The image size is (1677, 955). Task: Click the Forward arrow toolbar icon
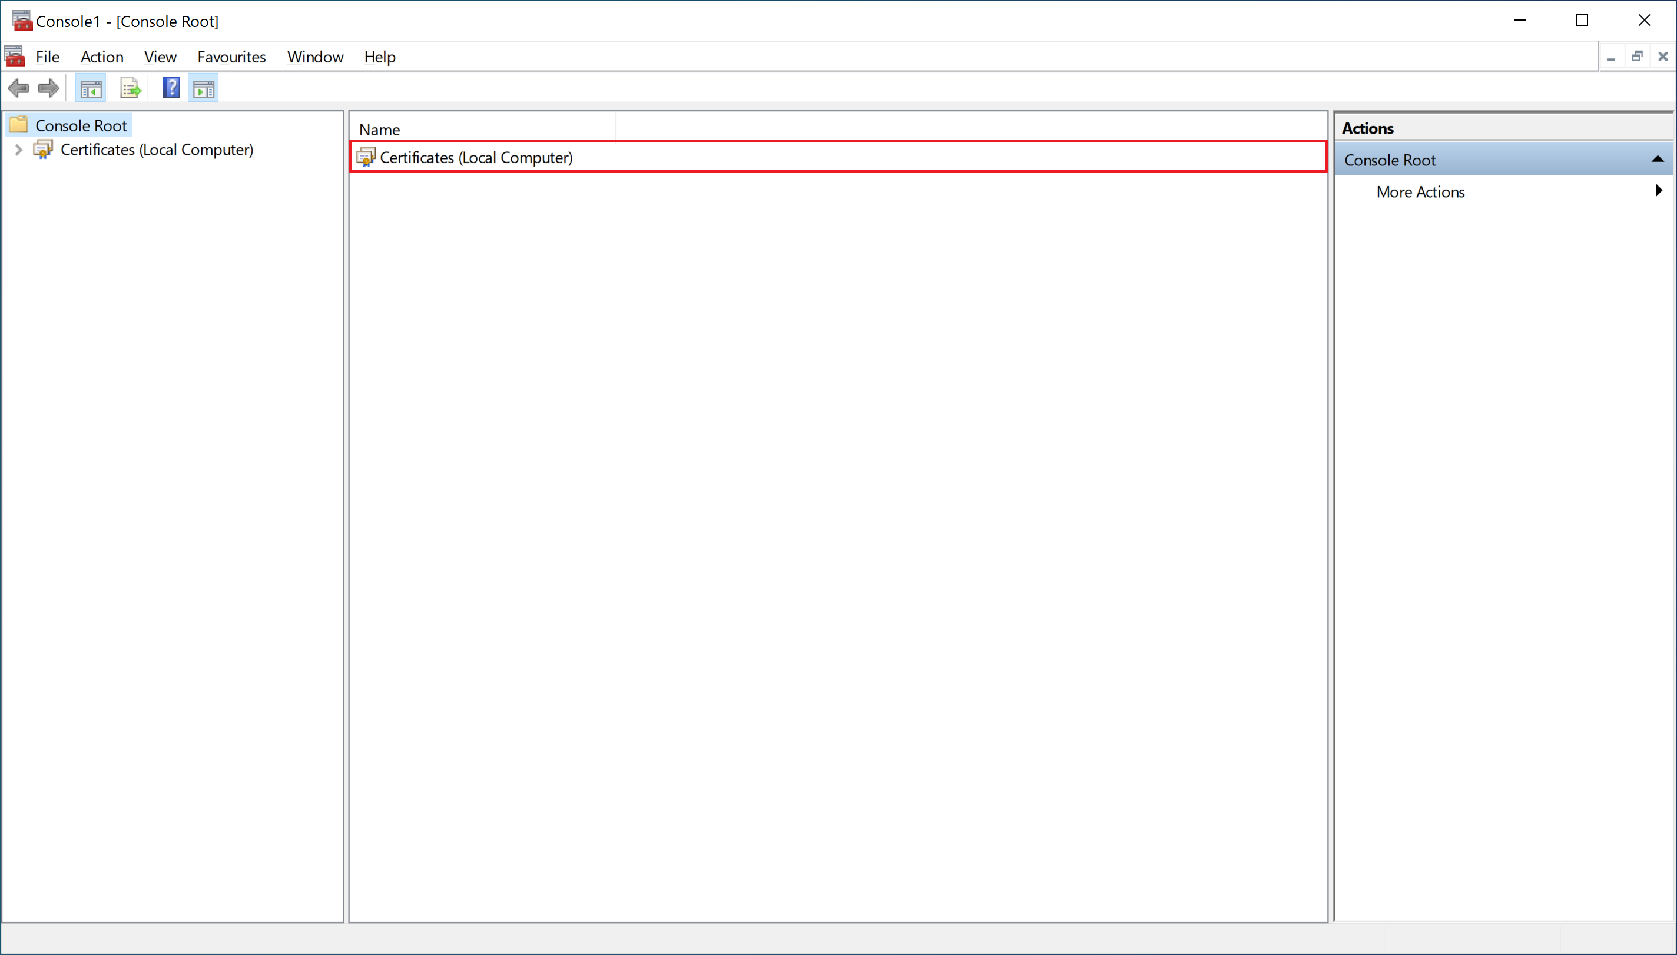click(49, 88)
